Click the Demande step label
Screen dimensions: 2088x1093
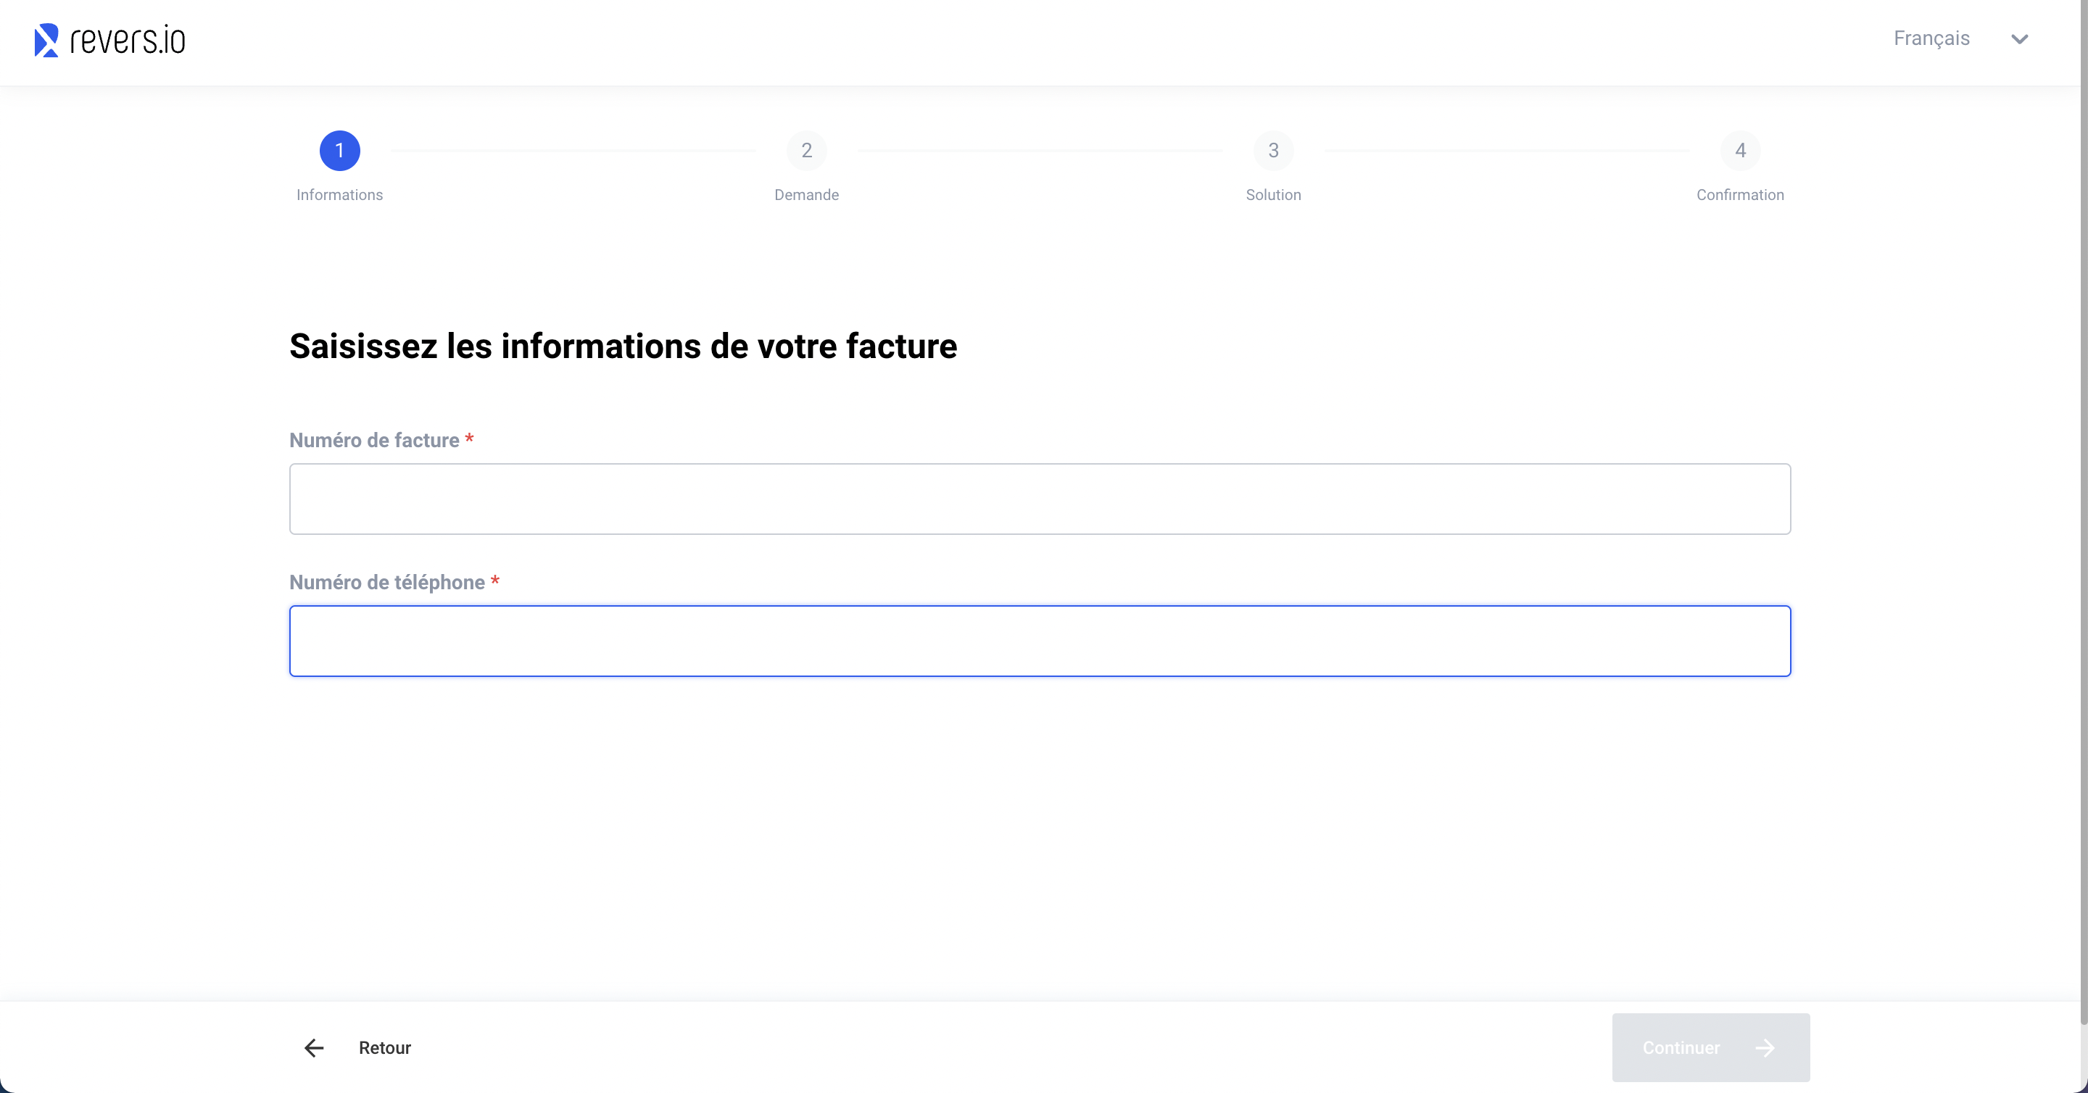(x=806, y=194)
